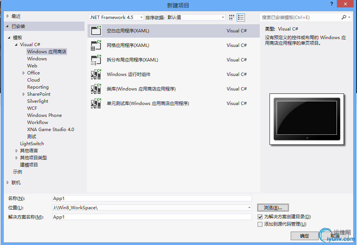Image resolution: width=357 pixels, height=245 pixels.
Task: Open the .NET Framework 4.5 dropdown
Action: (x=141, y=17)
